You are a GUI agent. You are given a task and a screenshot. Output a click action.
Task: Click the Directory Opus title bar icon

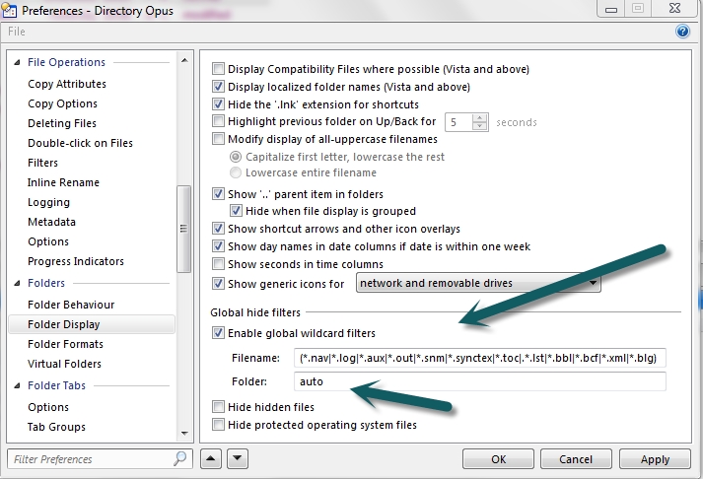click(10, 10)
